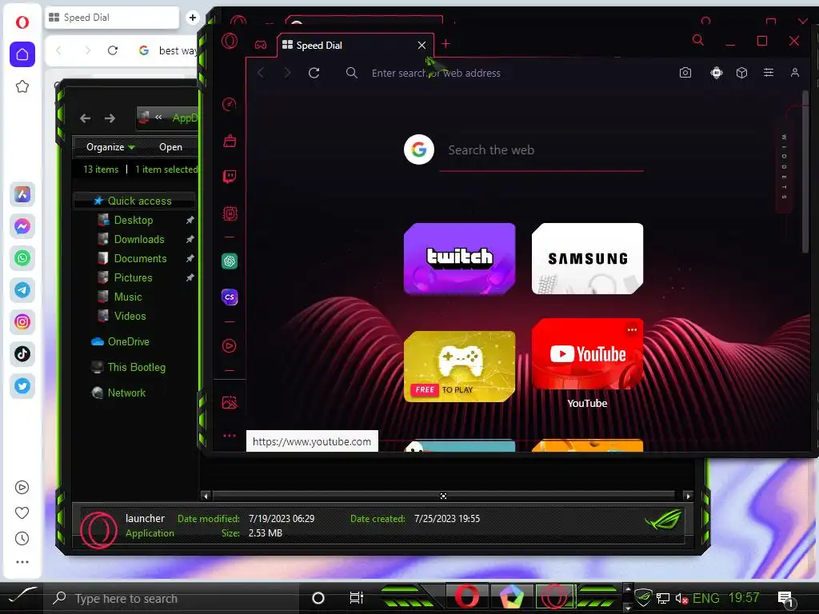Open Task View on the taskbar
The height and width of the screenshot is (614, 819).
pyautogui.click(x=356, y=598)
